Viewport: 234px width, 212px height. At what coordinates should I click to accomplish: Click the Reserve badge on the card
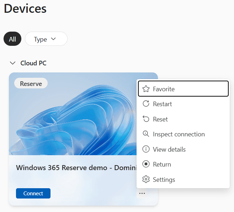pyautogui.click(x=31, y=84)
